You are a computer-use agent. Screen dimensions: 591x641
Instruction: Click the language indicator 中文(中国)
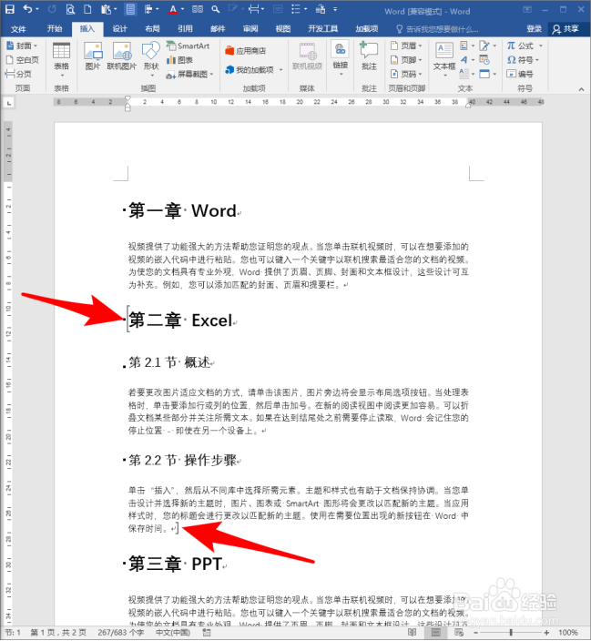[173, 633]
